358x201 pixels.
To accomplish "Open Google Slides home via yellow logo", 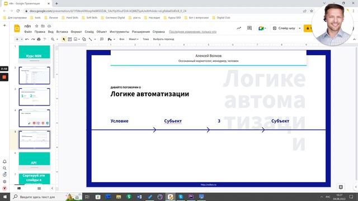I will [17, 28].
